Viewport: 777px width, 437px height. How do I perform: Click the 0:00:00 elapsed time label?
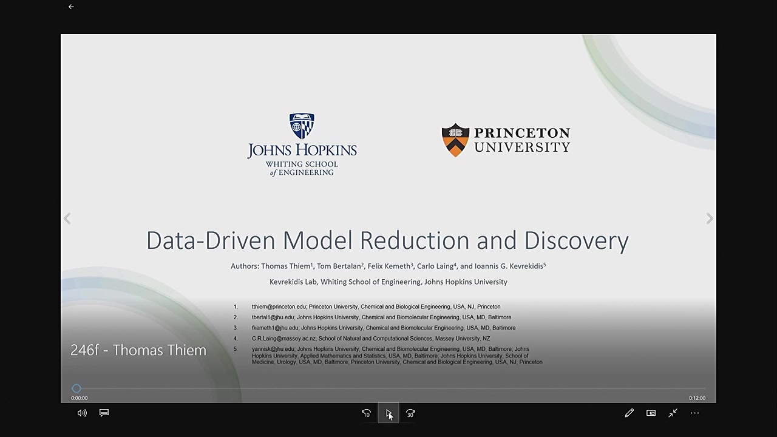coord(80,398)
